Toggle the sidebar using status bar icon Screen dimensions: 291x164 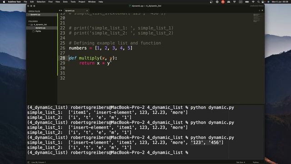click(29, 162)
